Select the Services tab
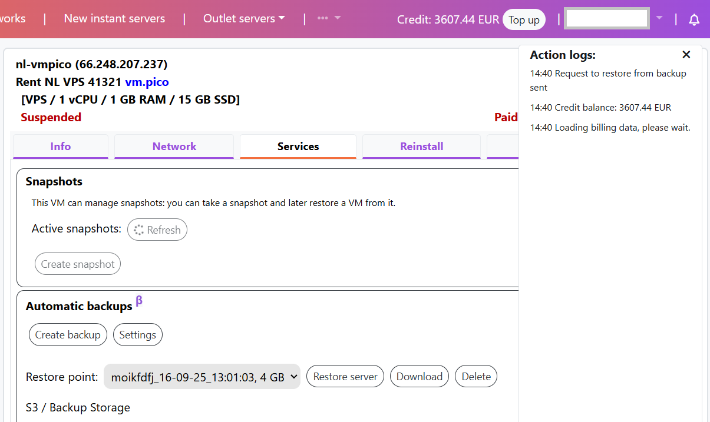This screenshot has width=710, height=422. pos(298,147)
